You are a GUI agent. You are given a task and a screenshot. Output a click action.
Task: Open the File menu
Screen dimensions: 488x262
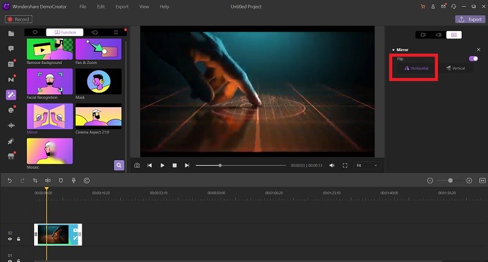[x=83, y=7]
